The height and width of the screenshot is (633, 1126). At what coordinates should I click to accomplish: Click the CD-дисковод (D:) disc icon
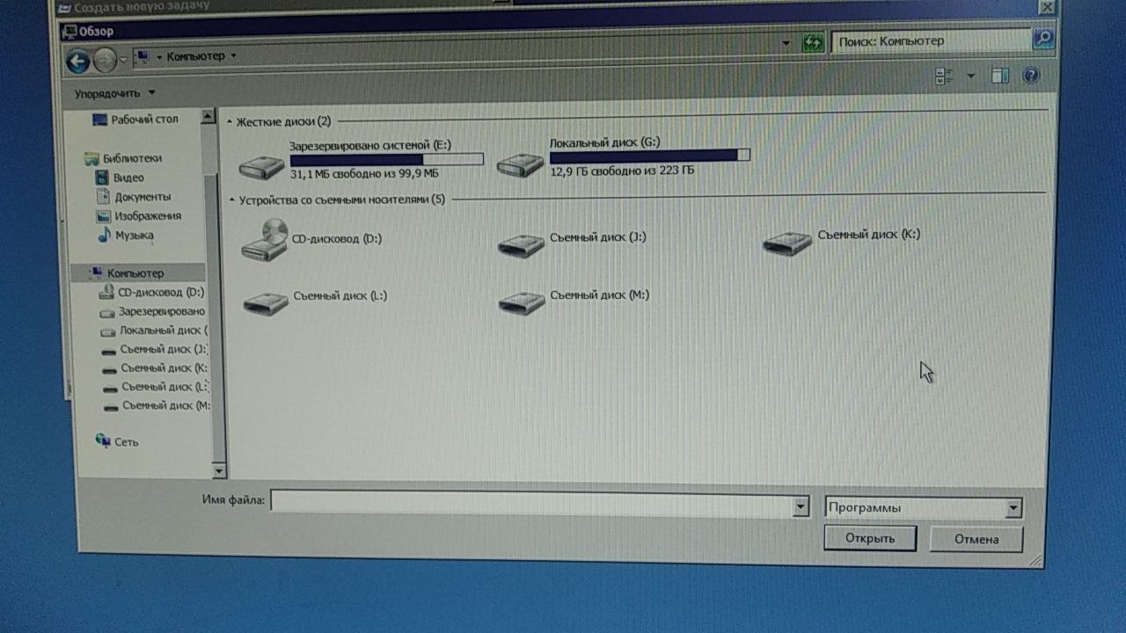tap(265, 240)
